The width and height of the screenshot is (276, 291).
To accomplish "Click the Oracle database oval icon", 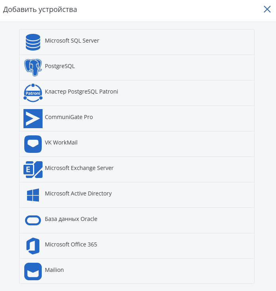I will coord(33,220).
